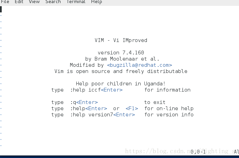Open the View menu
239x158 pixels.
click(x=34, y=2)
